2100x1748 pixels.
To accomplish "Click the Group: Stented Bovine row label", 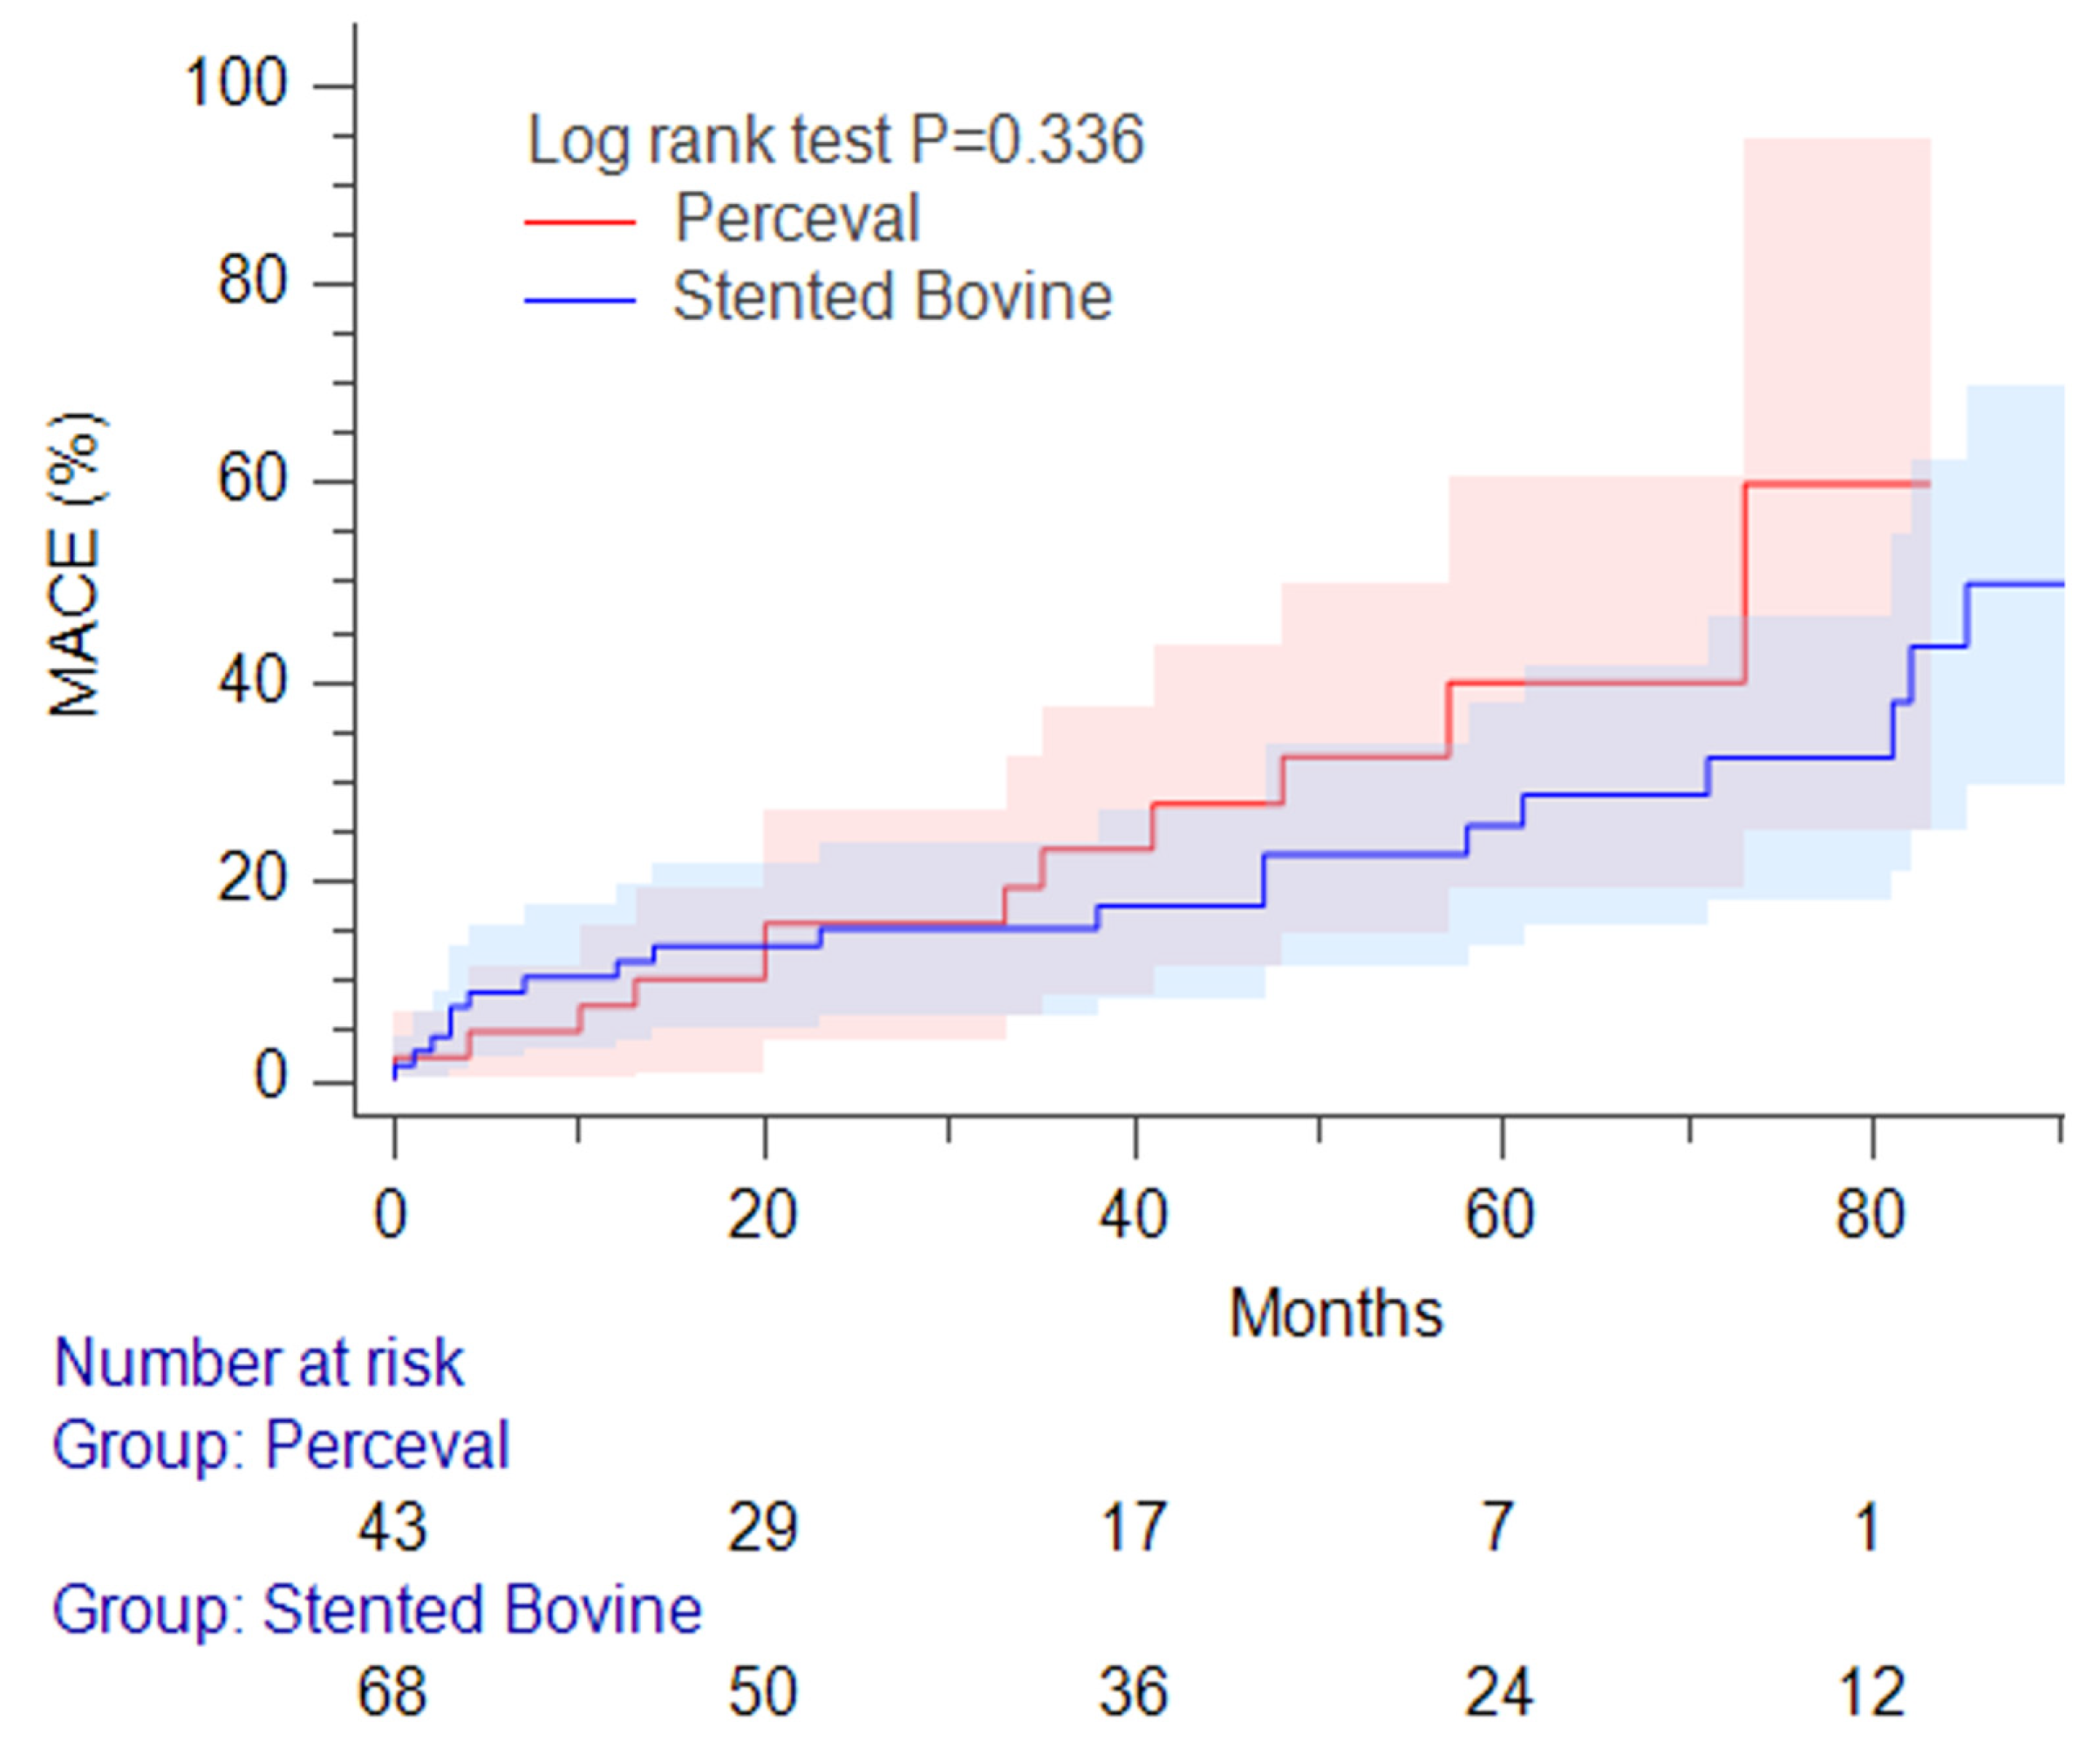I will [x=377, y=1610].
